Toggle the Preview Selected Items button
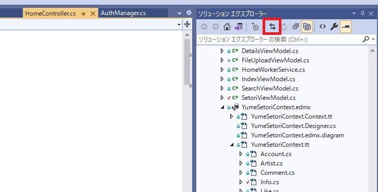378x192 pixels. (x=346, y=27)
